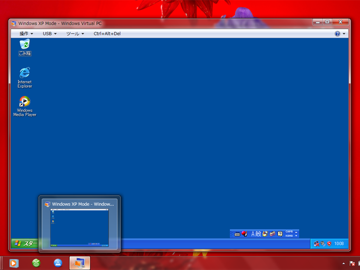The image size is (360, 270).
Task: Toggle CAPS lock on language bar
Action: (x=289, y=231)
